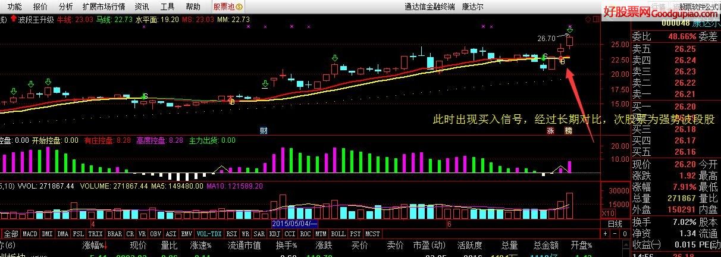Open the 帮助 menu

193,7
